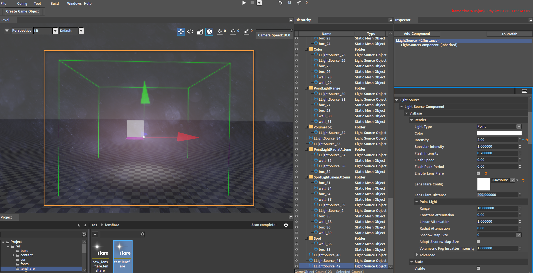Collapse the State section
The image size is (533, 273).
pos(412,262)
